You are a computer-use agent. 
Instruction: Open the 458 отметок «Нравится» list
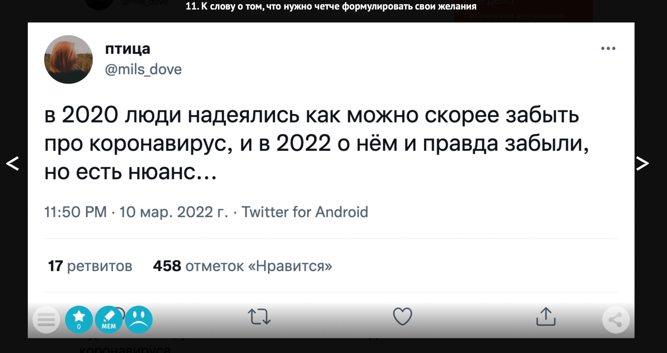point(242,266)
